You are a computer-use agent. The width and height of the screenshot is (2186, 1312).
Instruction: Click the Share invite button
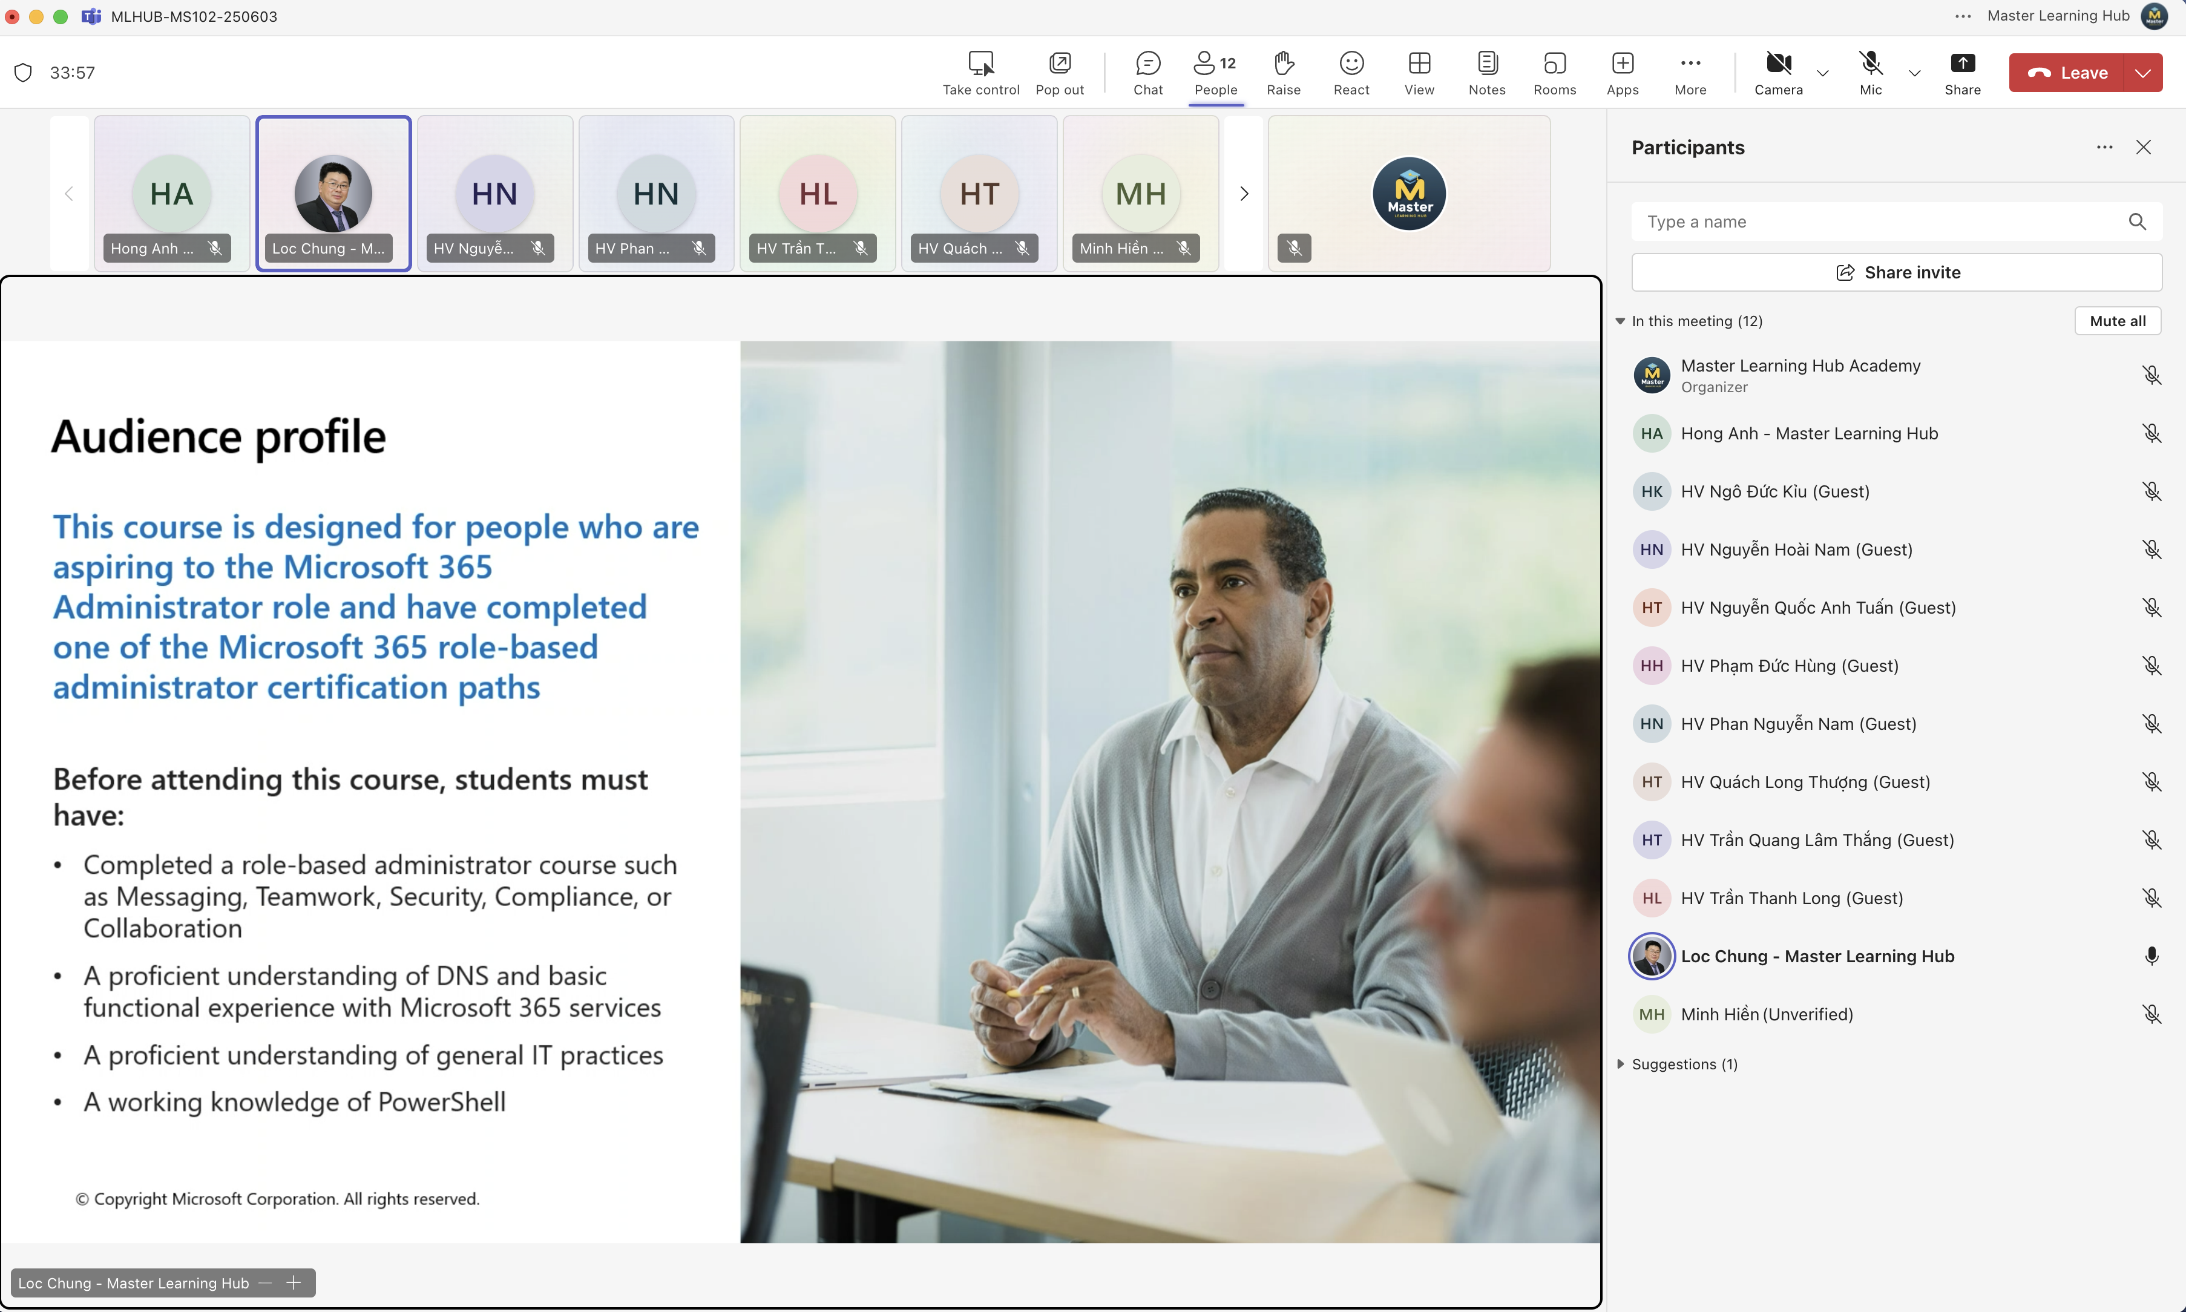[x=1896, y=272]
